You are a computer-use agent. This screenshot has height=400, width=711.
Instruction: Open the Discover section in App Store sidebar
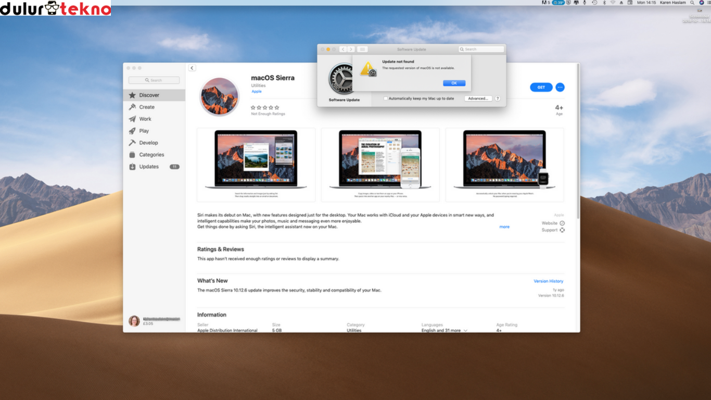pos(154,95)
